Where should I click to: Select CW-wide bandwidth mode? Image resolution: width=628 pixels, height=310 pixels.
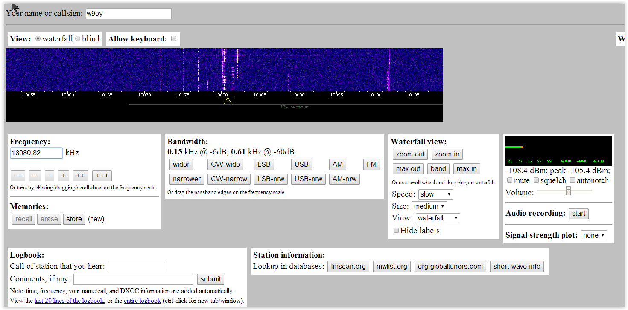226,165
